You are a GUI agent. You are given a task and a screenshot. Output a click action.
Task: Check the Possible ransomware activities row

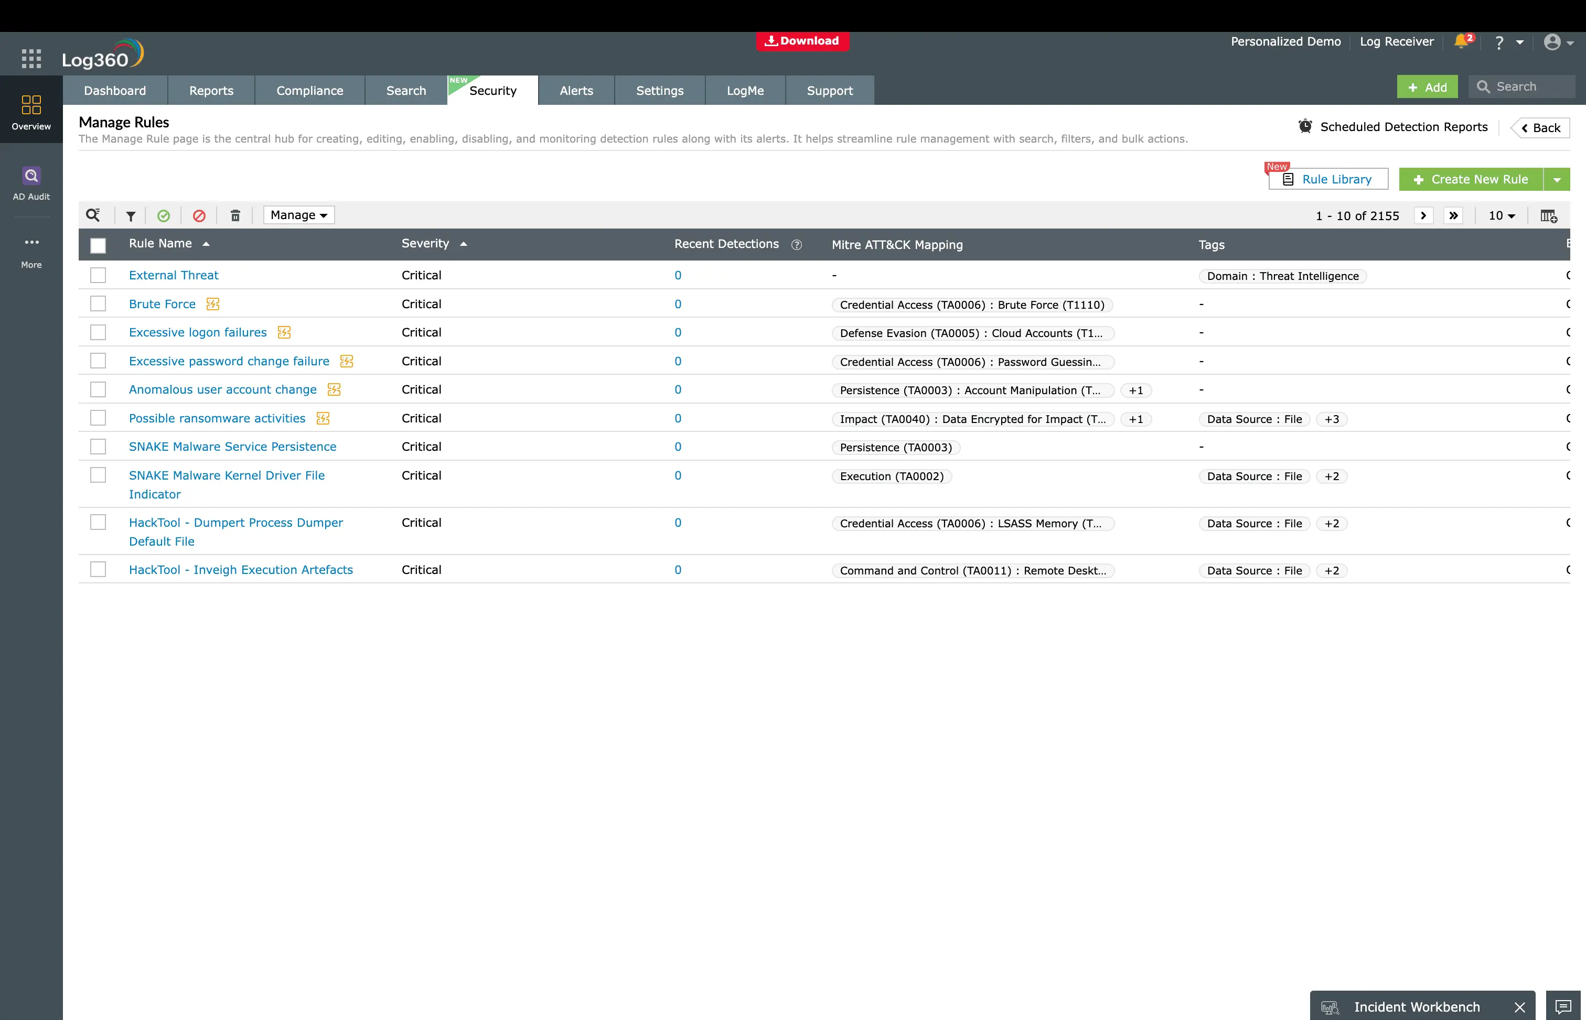point(98,418)
